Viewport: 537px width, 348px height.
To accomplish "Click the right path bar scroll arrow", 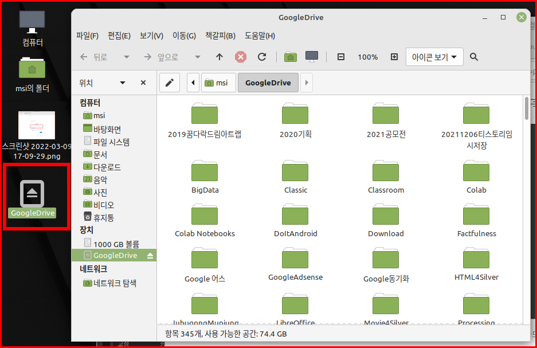I will 307,83.
